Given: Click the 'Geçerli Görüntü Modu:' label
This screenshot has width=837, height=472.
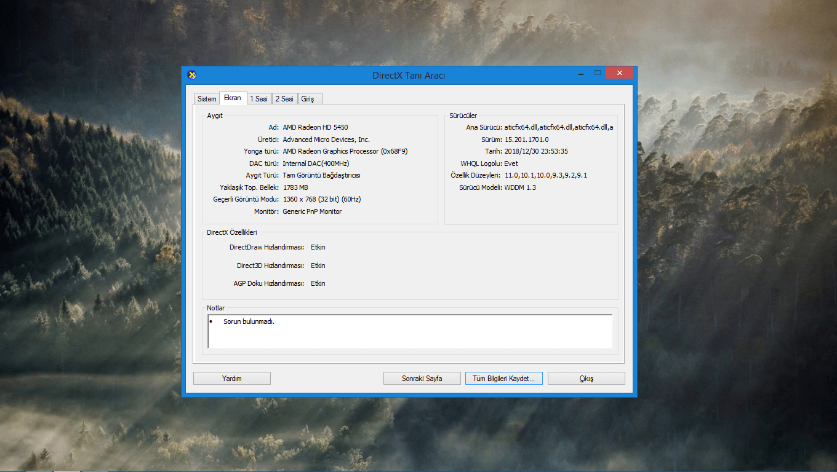Looking at the screenshot, I should click(246, 199).
